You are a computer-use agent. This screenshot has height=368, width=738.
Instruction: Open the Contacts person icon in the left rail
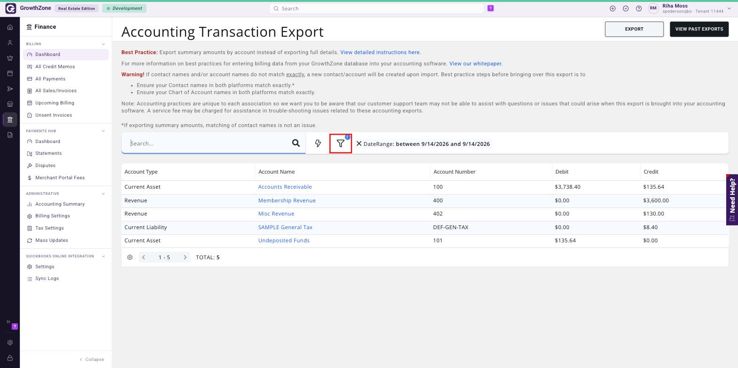(10, 43)
